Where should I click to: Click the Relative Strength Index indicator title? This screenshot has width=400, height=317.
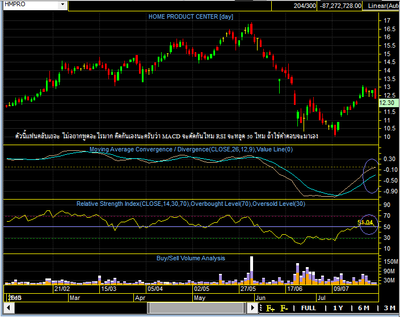[191, 204]
